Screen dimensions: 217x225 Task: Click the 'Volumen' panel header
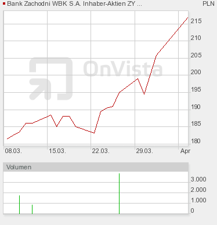click(96, 167)
